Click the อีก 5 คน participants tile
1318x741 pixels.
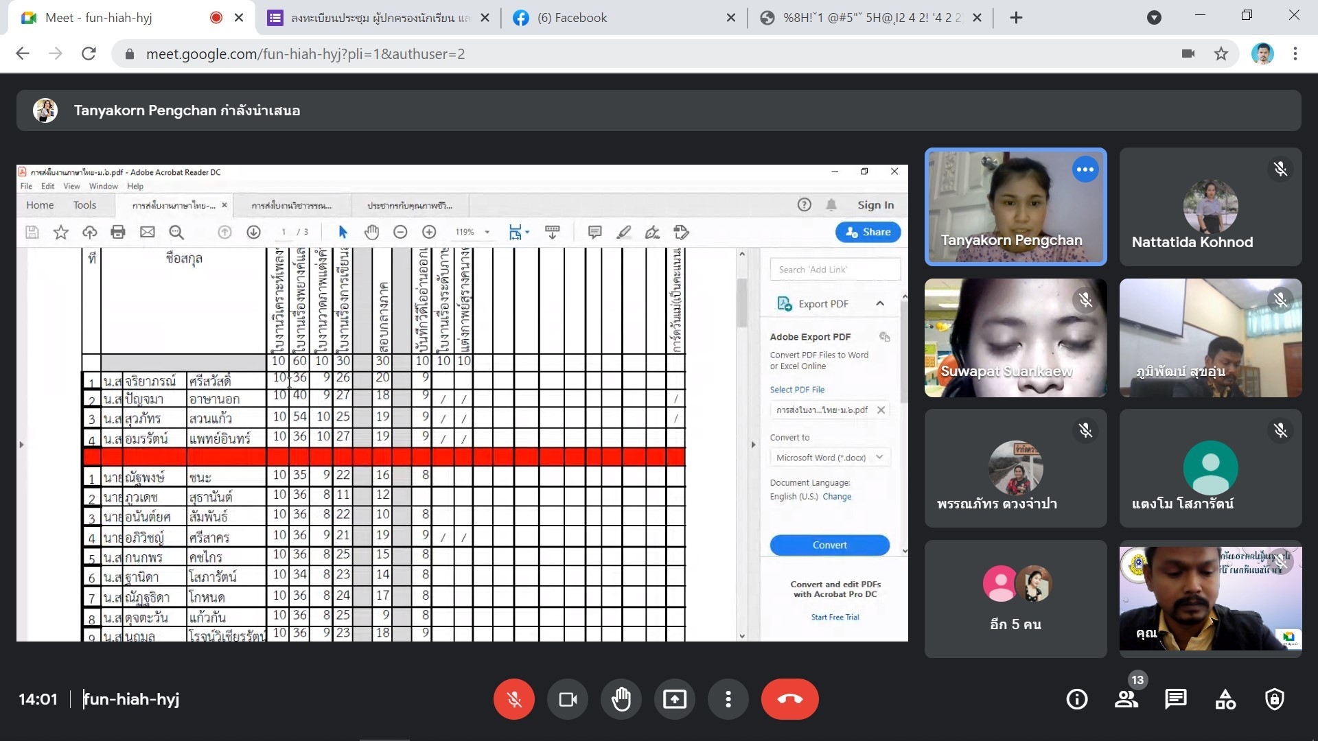pos(1015,599)
